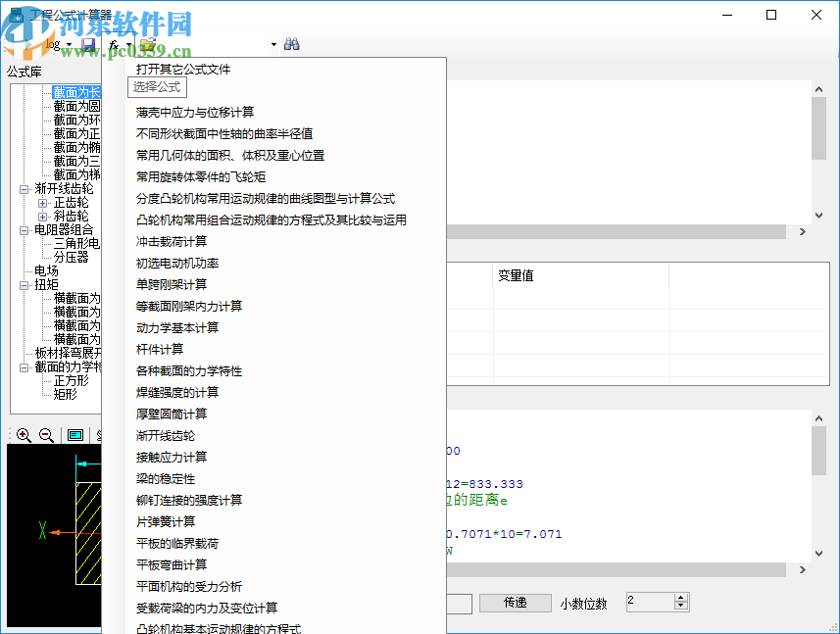Select tree item 板材择弯展开
The height and width of the screenshot is (634, 840).
[68, 354]
